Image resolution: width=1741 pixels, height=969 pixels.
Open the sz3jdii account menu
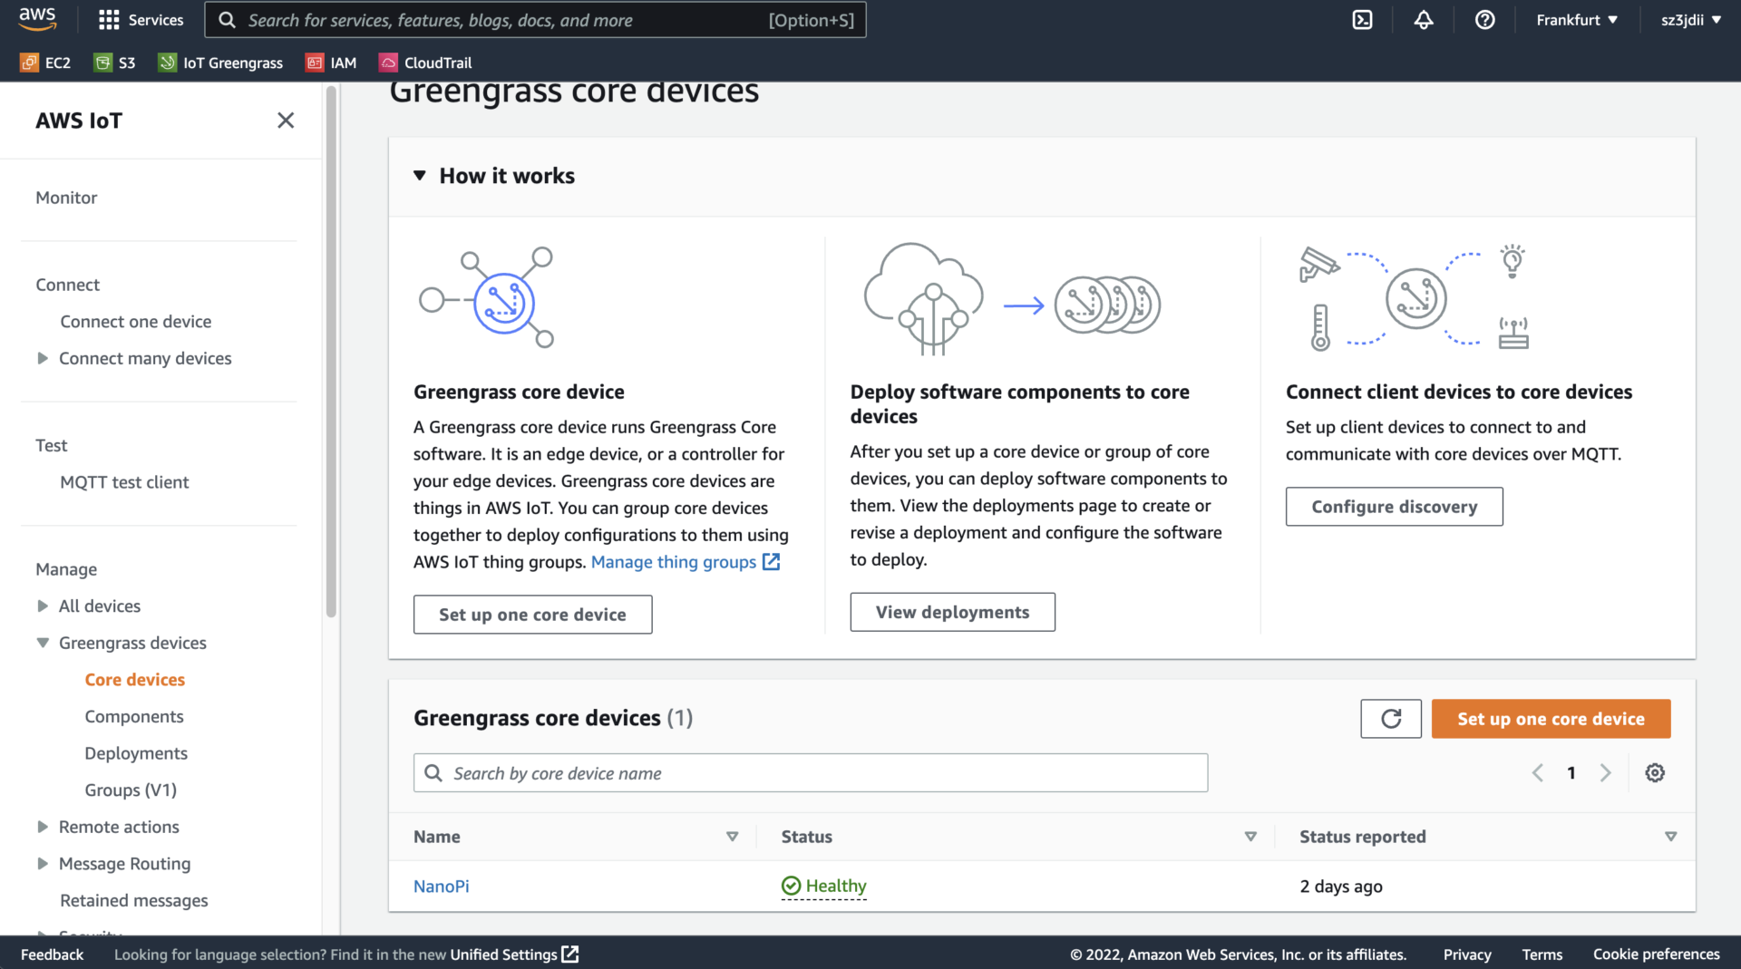click(x=1690, y=19)
